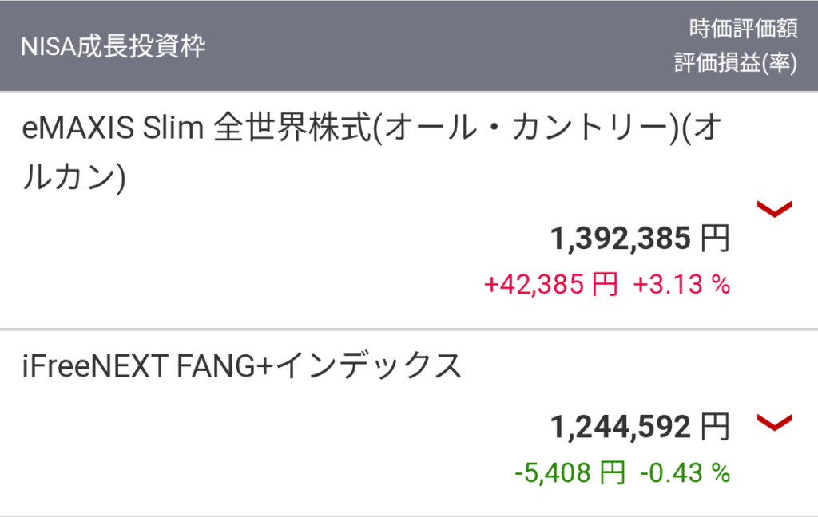Screen dimensions: 818x517
Task: Select the NISA成長投資枠 header label
Action: [113, 46]
